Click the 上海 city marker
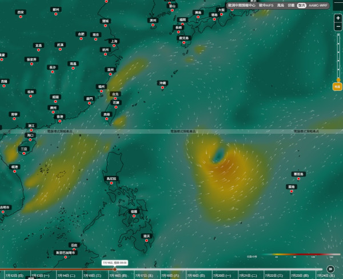Image resolution: width=343 pixels, height=279 pixels. [x=114, y=46]
